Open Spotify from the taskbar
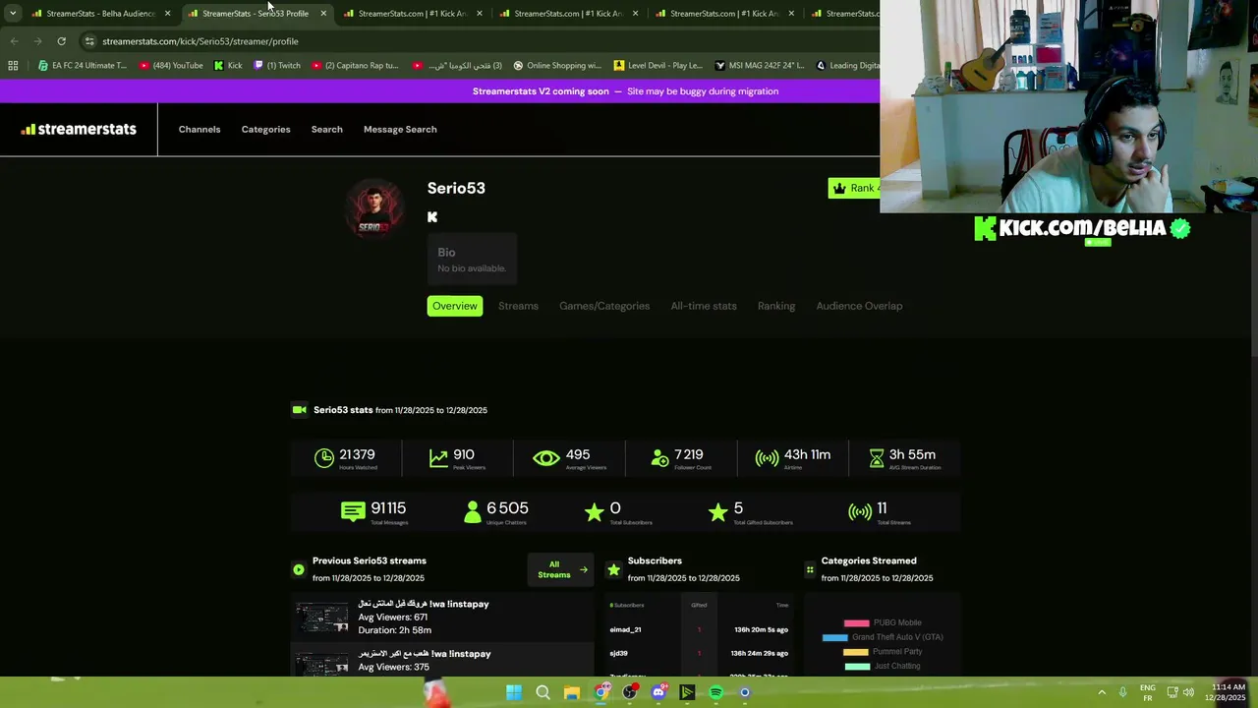Screen dimensions: 1258x708 click(715, 692)
